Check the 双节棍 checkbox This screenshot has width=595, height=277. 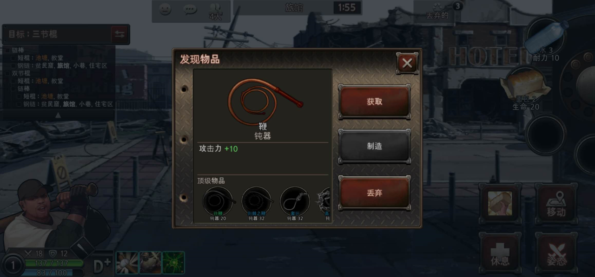click(8, 73)
